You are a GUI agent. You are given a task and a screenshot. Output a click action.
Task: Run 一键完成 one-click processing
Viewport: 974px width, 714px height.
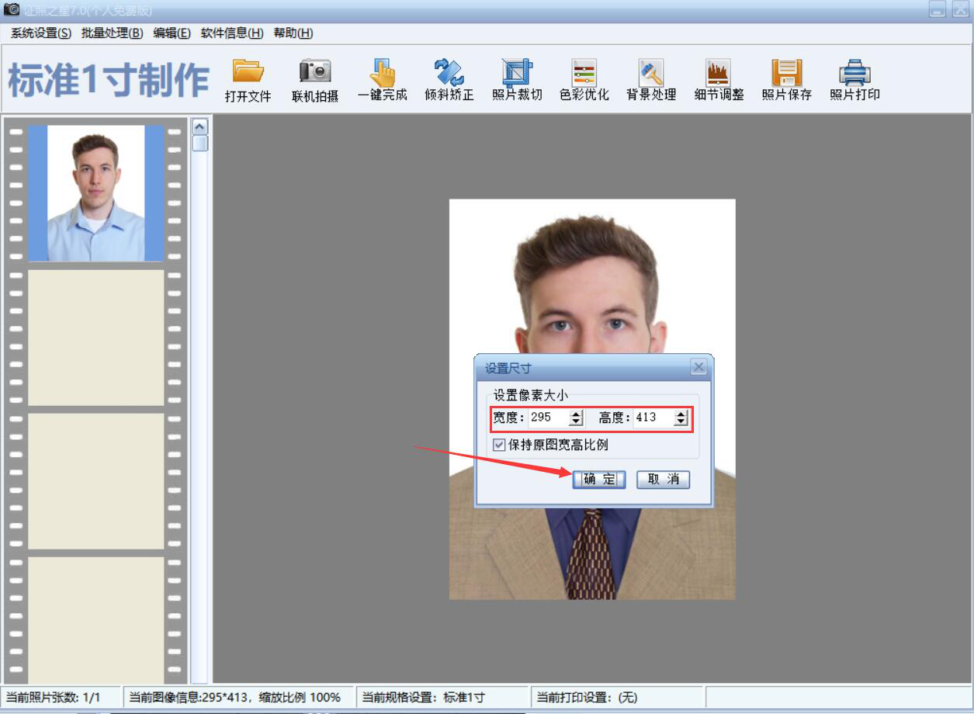coord(383,80)
